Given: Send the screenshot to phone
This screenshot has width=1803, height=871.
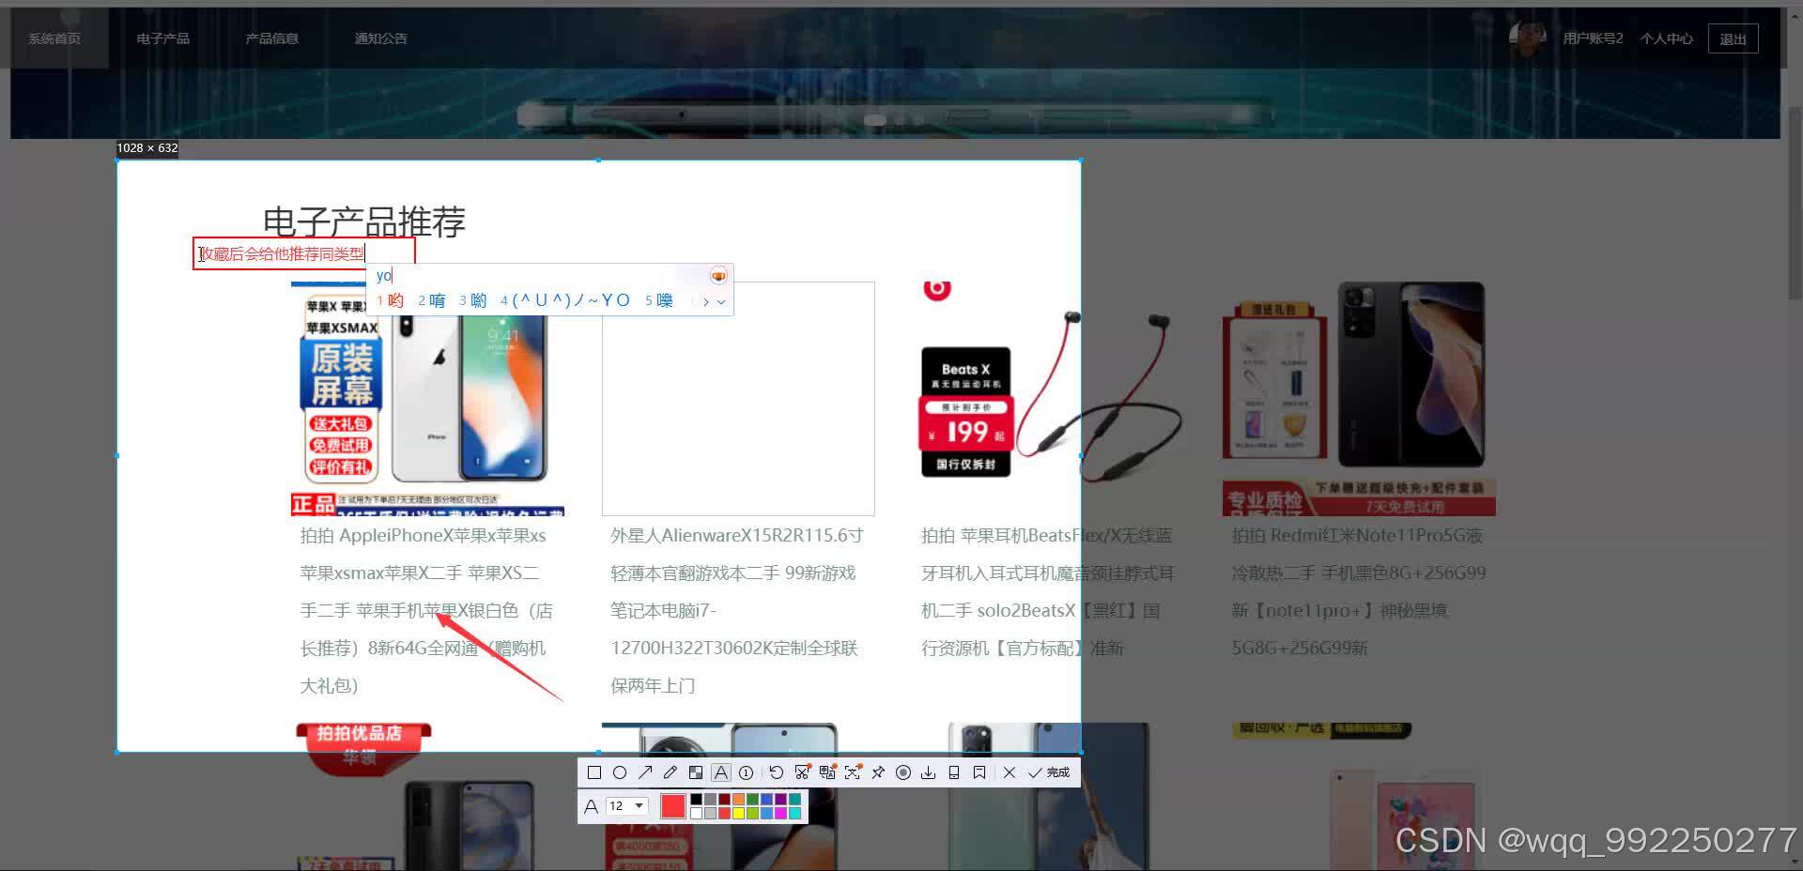Looking at the screenshot, I should (954, 772).
